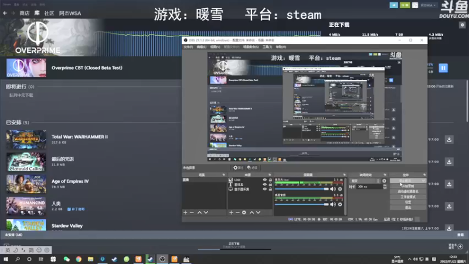This screenshot has height=264, width=469.
Task: Open OBS 文件(F) menu
Action: click(x=188, y=47)
